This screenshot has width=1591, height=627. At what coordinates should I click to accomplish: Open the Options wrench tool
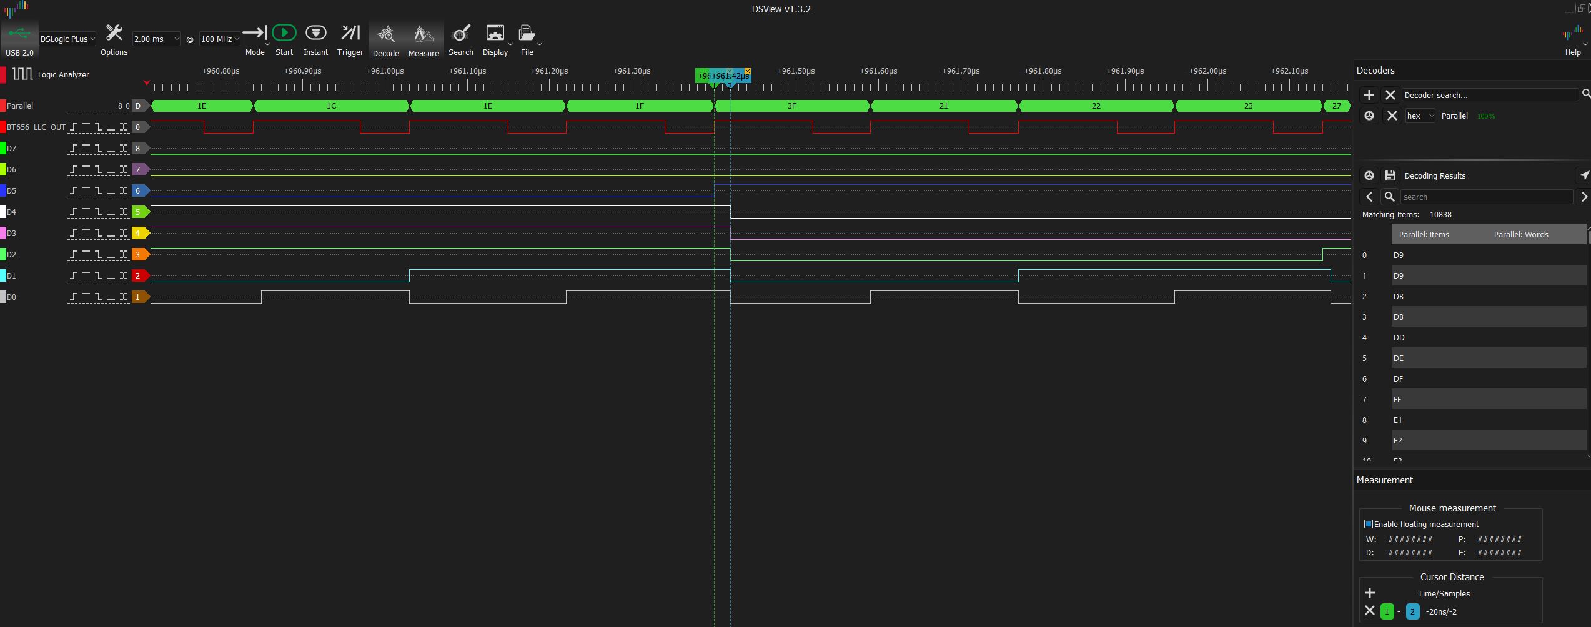114,33
